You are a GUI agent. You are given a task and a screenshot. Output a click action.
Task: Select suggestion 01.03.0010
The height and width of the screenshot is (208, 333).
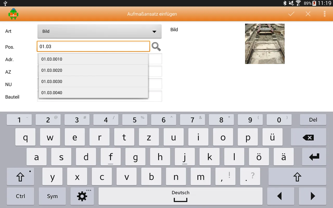93,59
